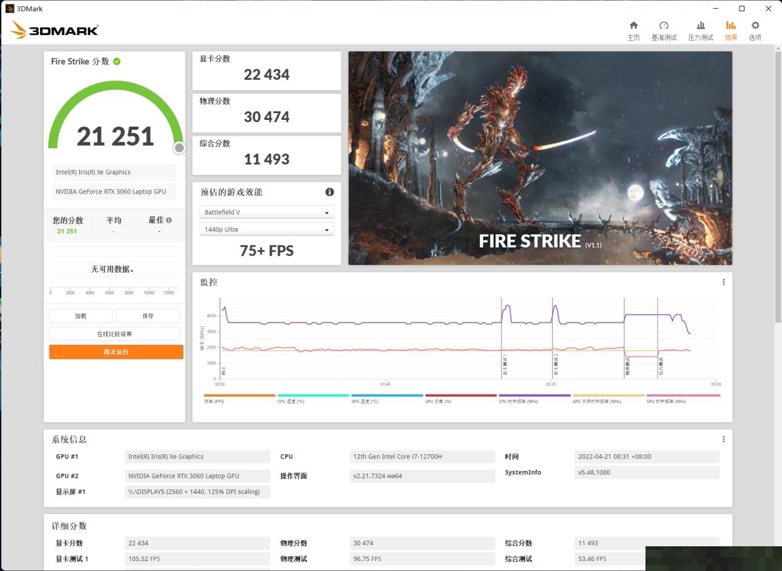Click the 显卡分数 22 434 score card
The width and height of the screenshot is (782, 571).
pyautogui.click(x=266, y=70)
